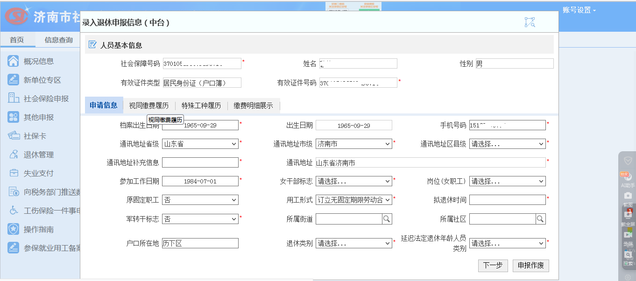Screen dimensions: 636x281
Task: Open 社会保险申报 building icon in sidebar
Action: tap(13, 98)
